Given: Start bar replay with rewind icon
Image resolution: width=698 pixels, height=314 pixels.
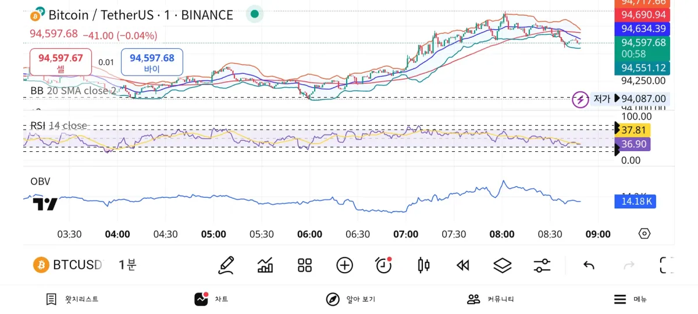Looking at the screenshot, I should click(463, 265).
